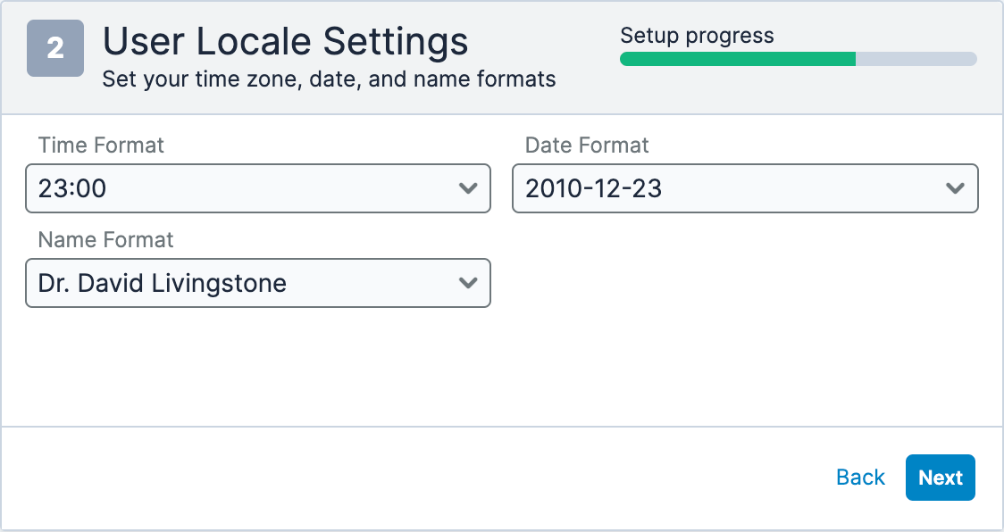This screenshot has width=1004, height=532.
Task: Click the User Locale Settings heading
Action: [286, 41]
